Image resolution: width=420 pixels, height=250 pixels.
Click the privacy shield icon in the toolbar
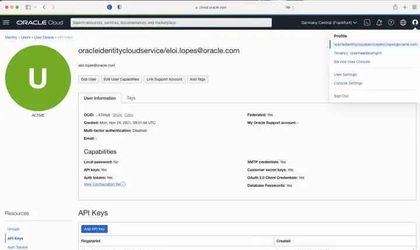[119, 7]
